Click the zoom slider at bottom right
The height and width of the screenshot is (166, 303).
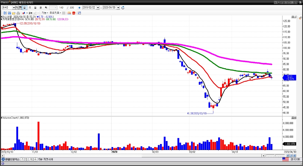(x=275, y=155)
